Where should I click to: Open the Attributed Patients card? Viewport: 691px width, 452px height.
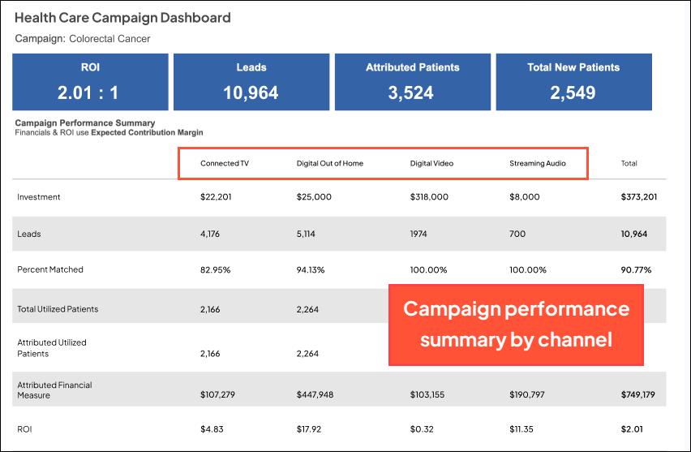[x=412, y=81]
